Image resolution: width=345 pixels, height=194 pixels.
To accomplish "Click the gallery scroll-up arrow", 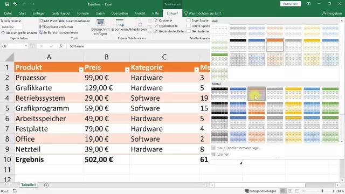I will pos(342,21).
